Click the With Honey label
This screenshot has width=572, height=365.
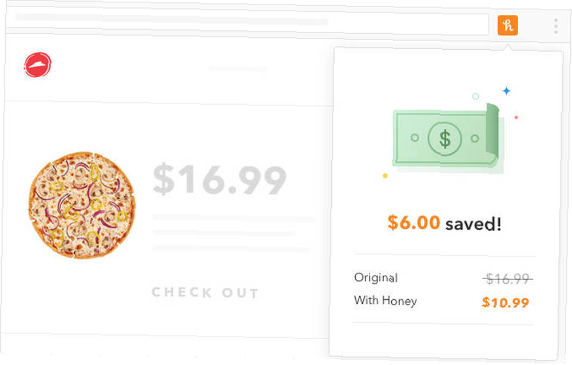click(x=385, y=300)
